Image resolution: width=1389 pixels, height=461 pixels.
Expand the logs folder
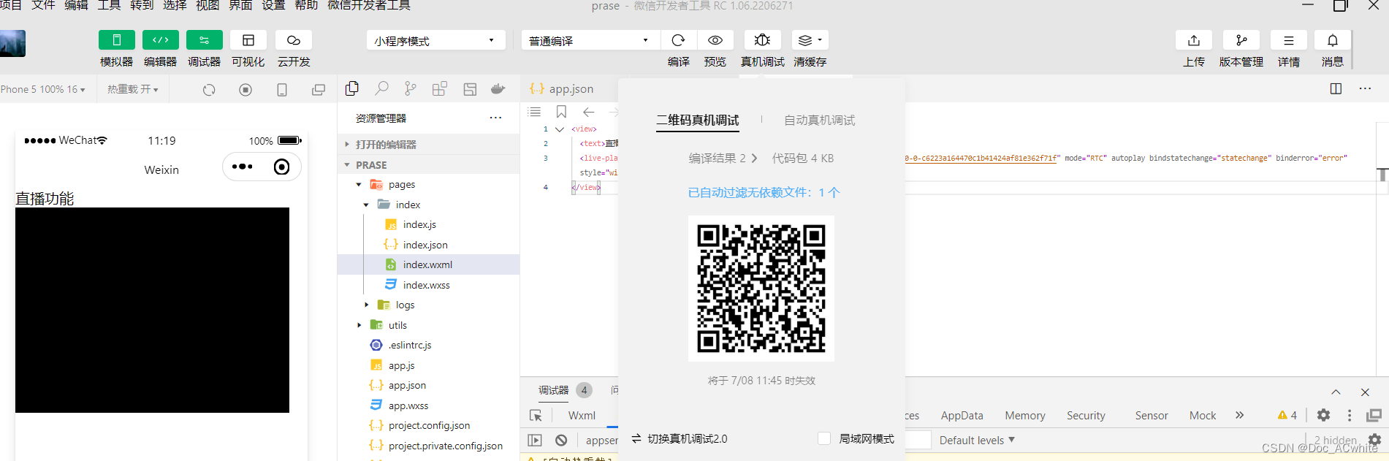pyautogui.click(x=429, y=305)
